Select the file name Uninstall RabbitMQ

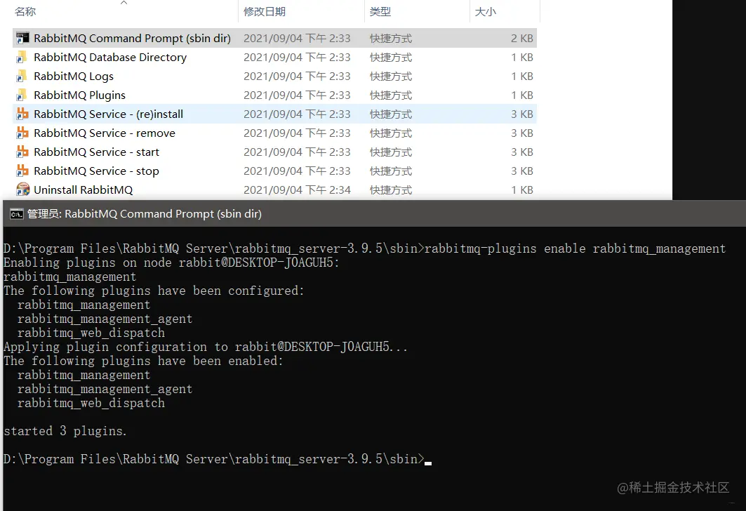84,190
